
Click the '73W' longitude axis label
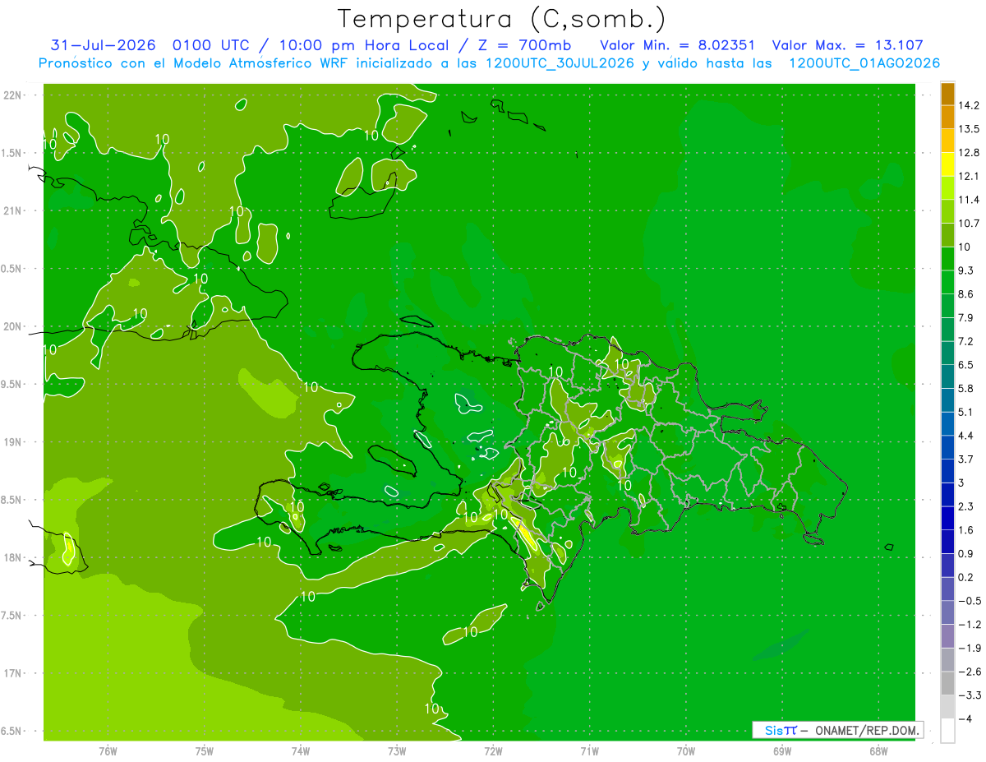397,750
